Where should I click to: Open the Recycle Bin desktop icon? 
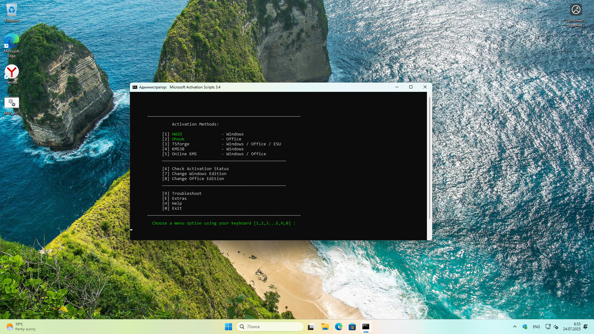[11, 13]
